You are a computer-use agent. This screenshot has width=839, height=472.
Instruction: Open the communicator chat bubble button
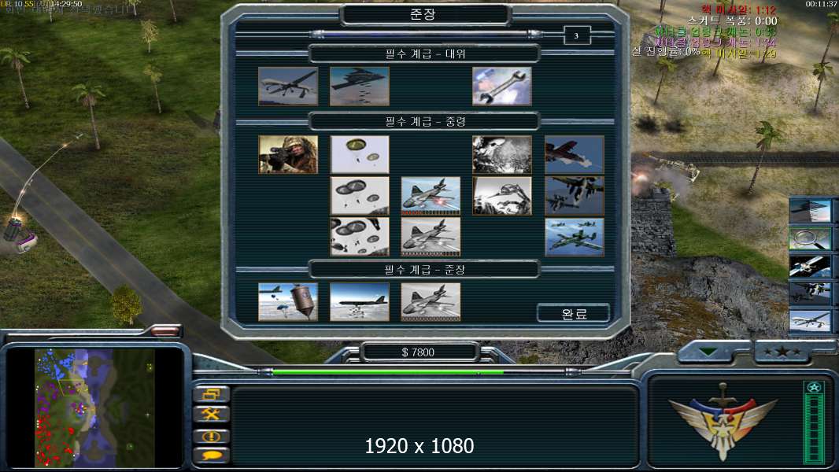212,456
